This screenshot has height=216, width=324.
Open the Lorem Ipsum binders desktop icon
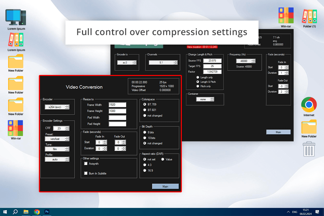click(16, 42)
